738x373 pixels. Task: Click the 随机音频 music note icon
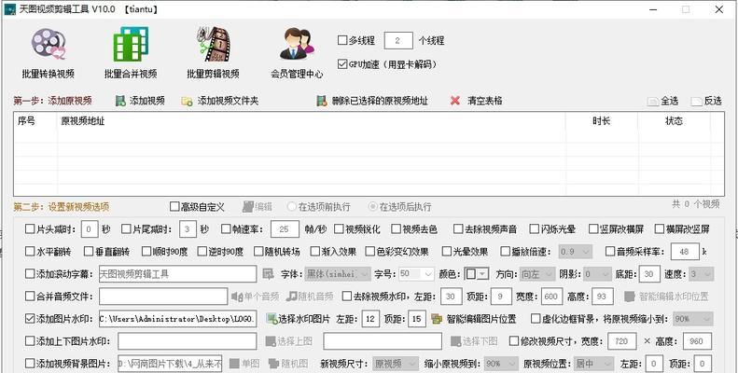292,297
